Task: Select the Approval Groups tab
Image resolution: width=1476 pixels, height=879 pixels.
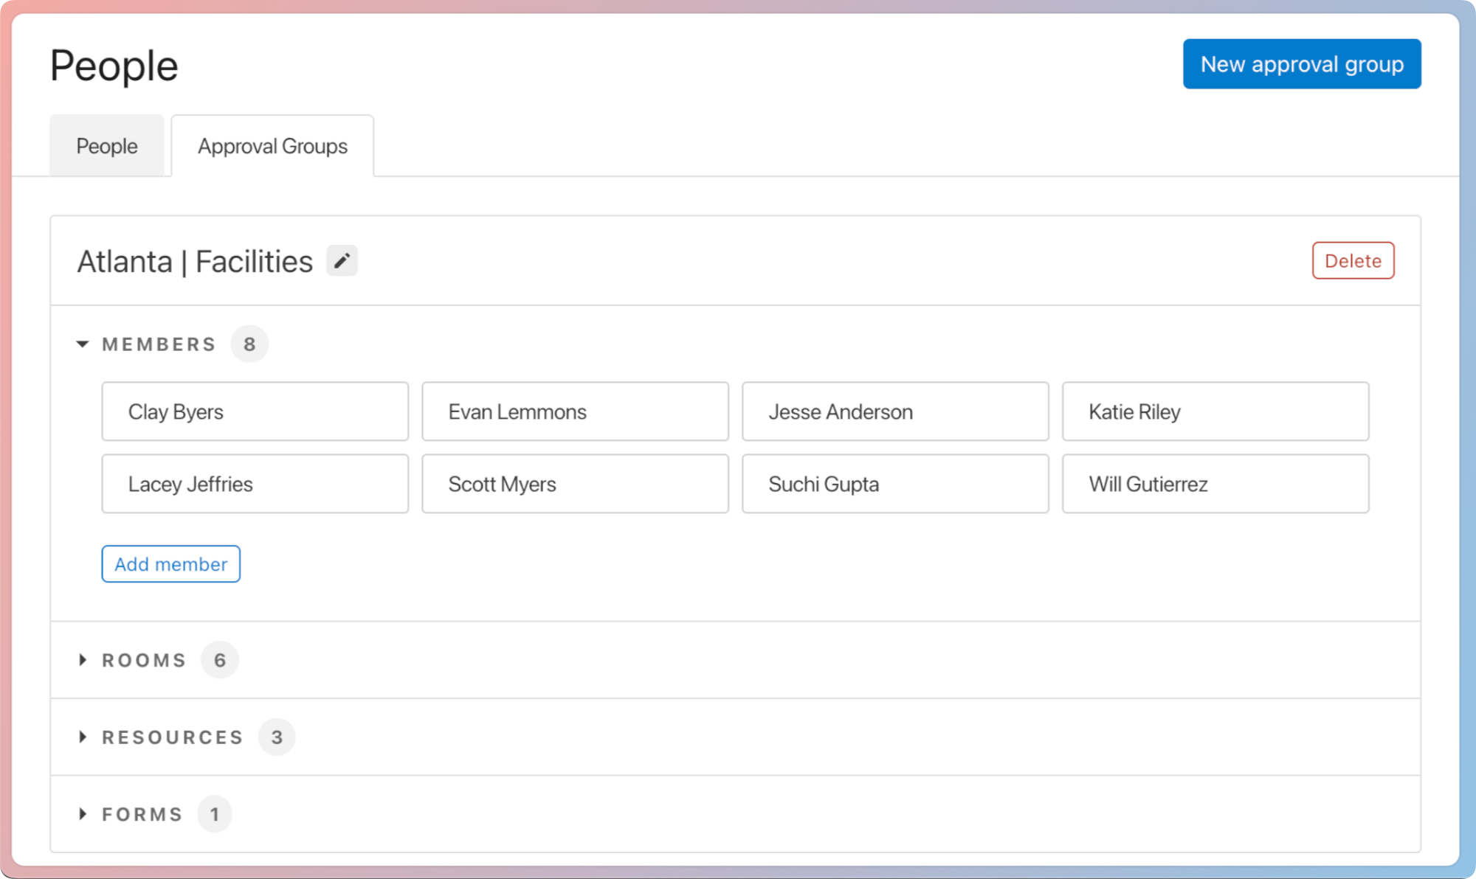Action: 272,145
